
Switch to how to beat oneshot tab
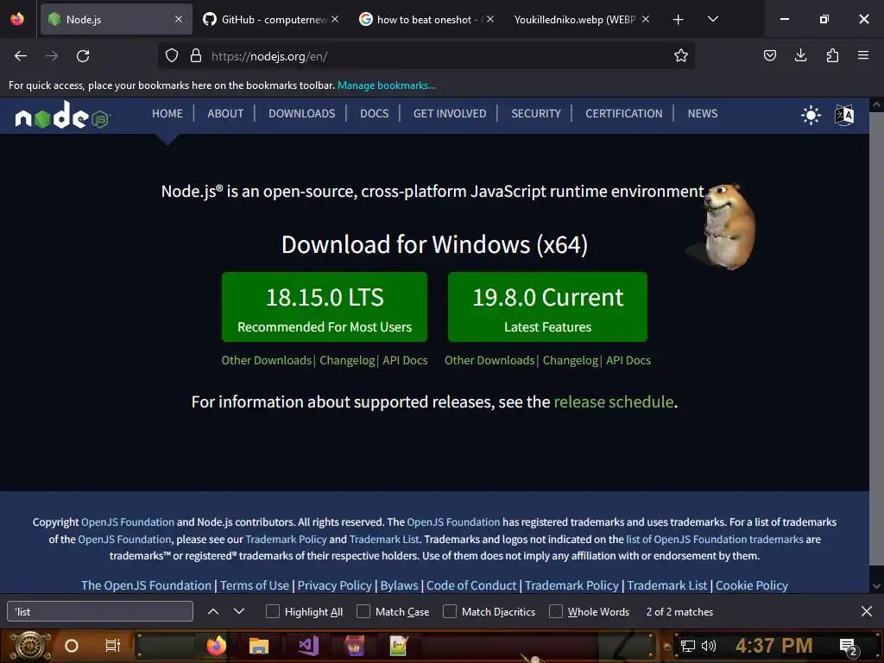(x=426, y=19)
